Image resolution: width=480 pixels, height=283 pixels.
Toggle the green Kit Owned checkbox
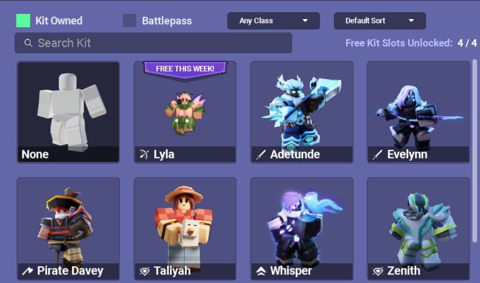[x=23, y=20]
